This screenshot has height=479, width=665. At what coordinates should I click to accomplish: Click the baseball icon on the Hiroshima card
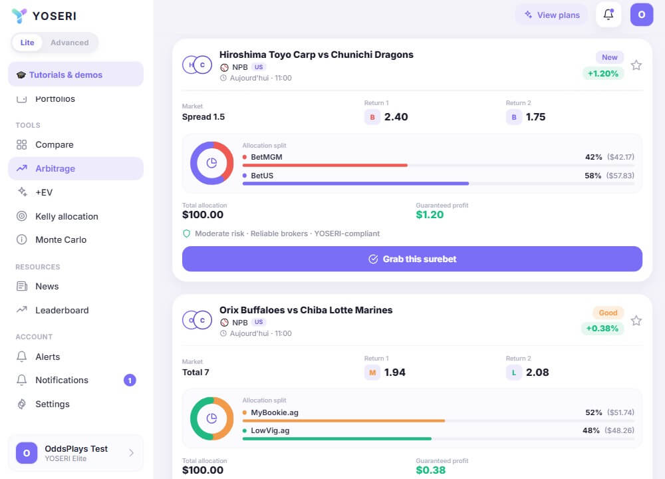[x=224, y=67]
